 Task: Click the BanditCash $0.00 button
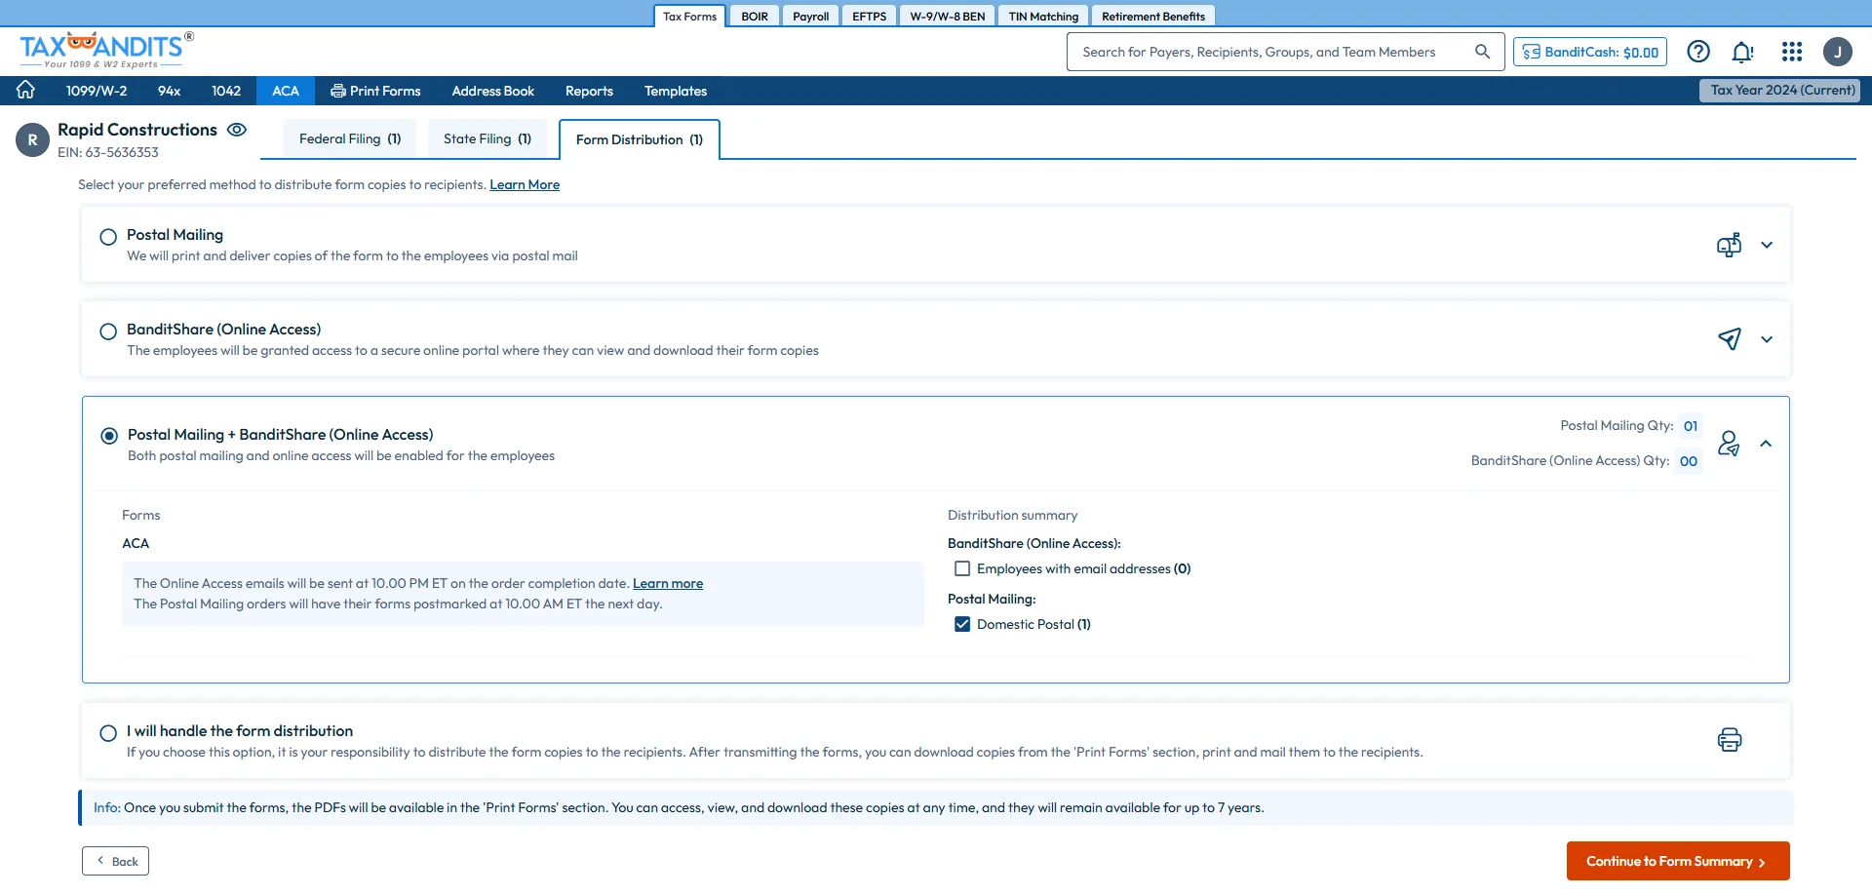(1590, 52)
